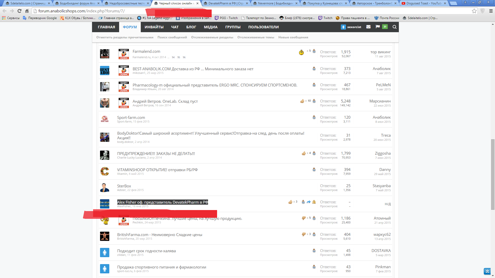Screen dimensions: 495x278
Task: Select the ПОЛЬЗОВАТЕЛИ navigation tab
Action: point(263,27)
